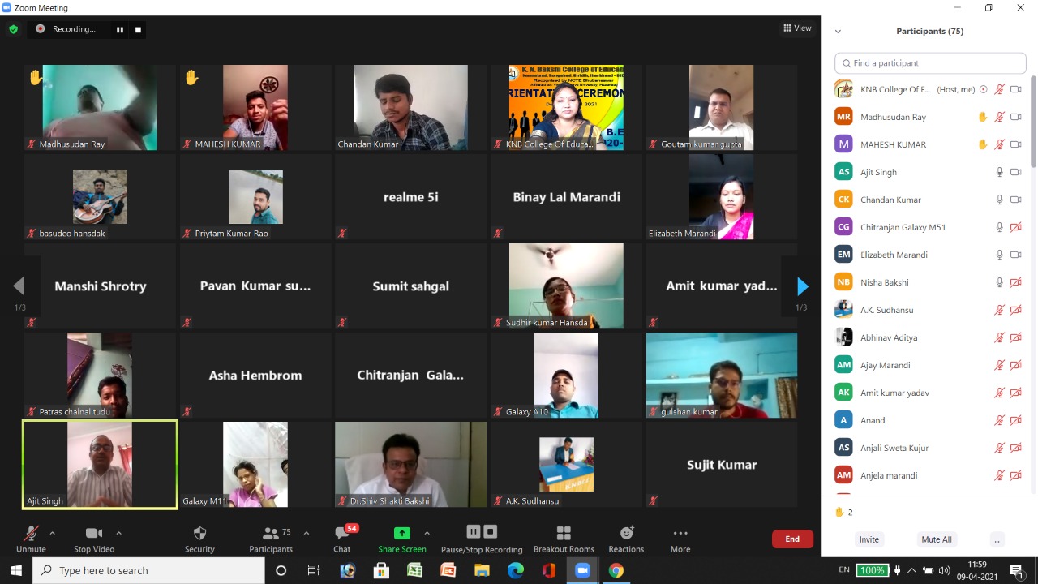Open the Zoom taskbar icon

click(581, 570)
